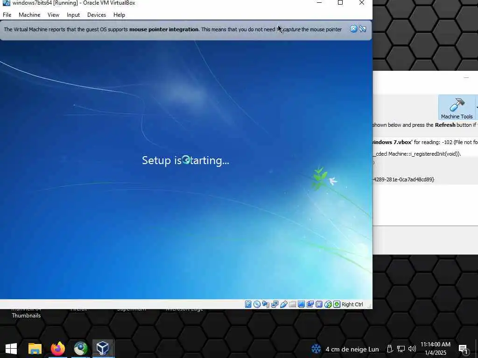This screenshot has width=478, height=358.
Task: Click the safely remove hardware USB tray icon
Action: (390, 349)
